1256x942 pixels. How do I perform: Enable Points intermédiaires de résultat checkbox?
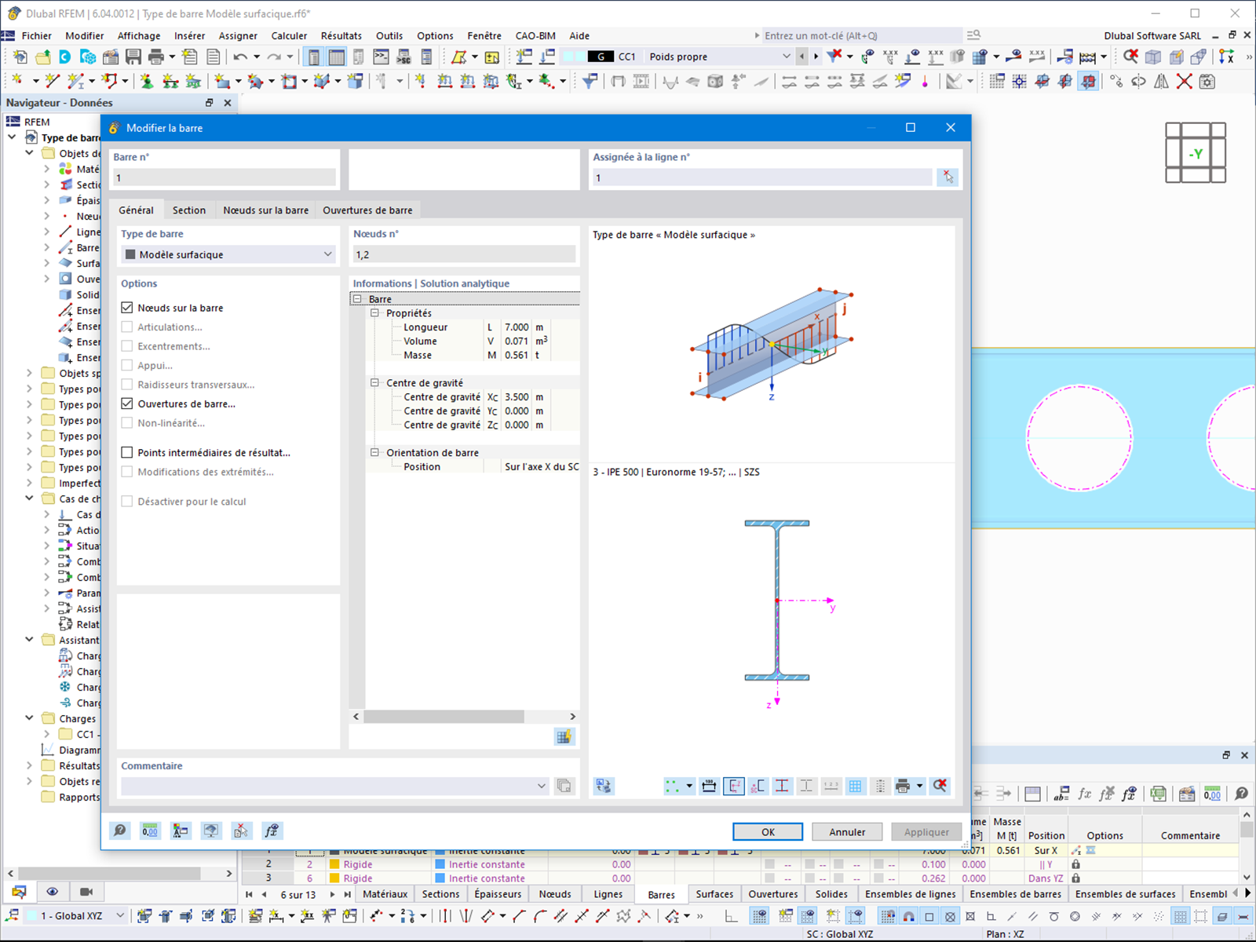(x=127, y=452)
